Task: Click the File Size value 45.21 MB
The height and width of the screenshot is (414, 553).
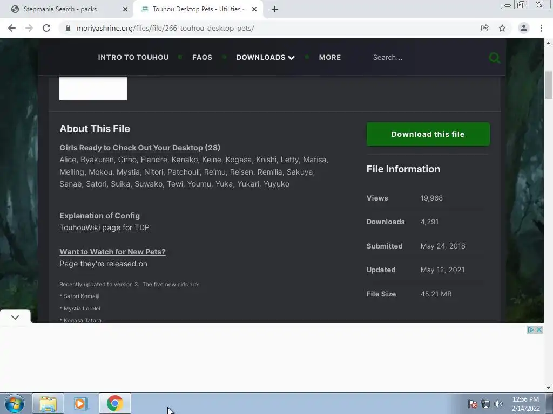Action: pyautogui.click(x=436, y=294)
